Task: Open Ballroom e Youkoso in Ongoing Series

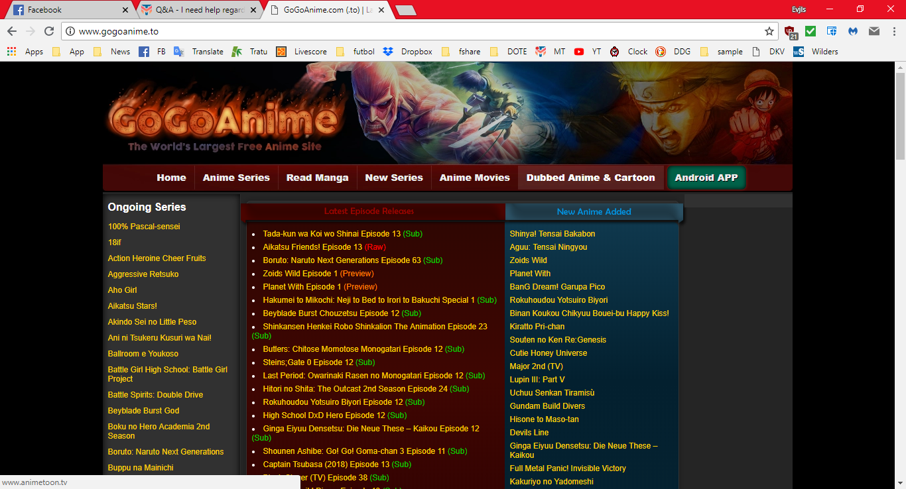Action: [143, 354]
